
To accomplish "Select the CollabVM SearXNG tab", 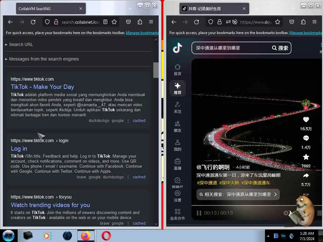I will (x=51, y=9).
